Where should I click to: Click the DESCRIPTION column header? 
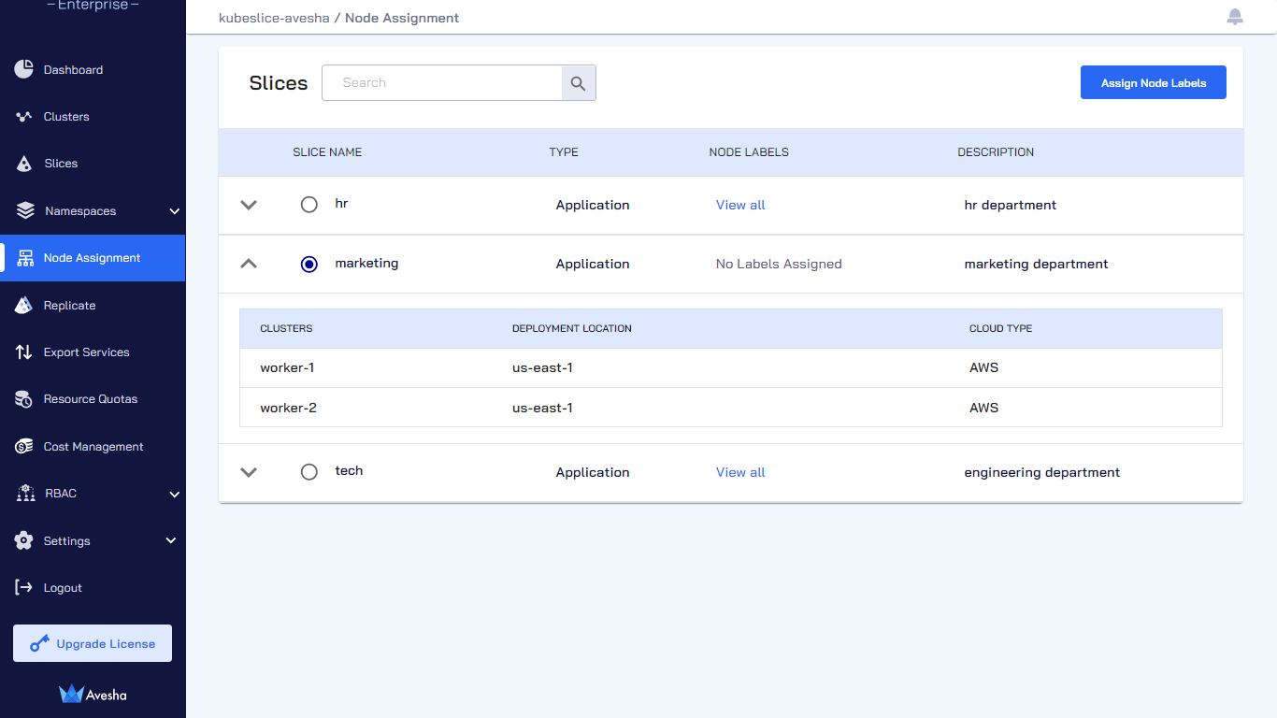[x=996, y=152]
